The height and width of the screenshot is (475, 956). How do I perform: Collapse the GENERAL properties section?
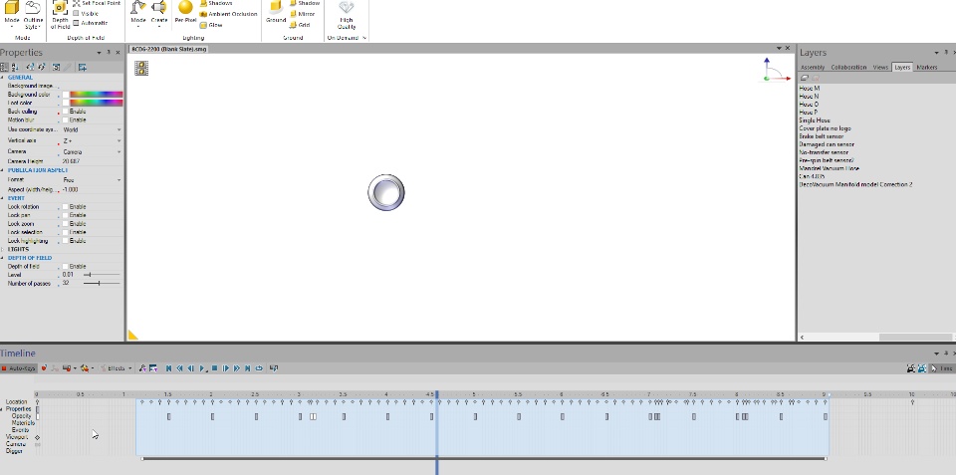(2, 78)
